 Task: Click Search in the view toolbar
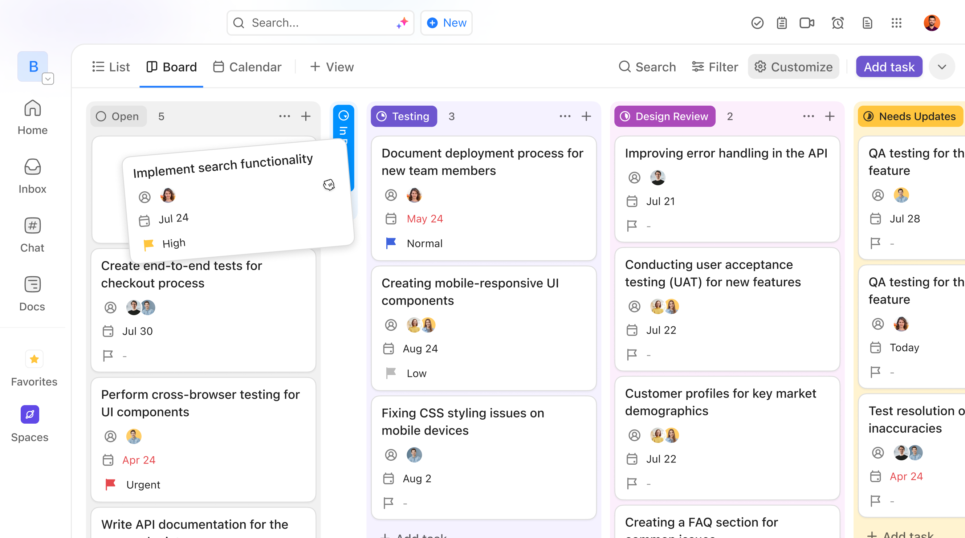[647, 67]
